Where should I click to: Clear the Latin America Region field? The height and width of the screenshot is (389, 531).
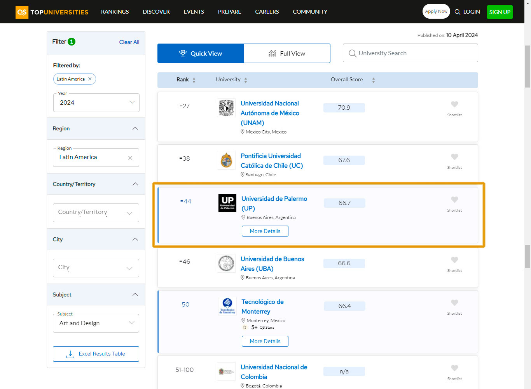[x=130, y=158]
